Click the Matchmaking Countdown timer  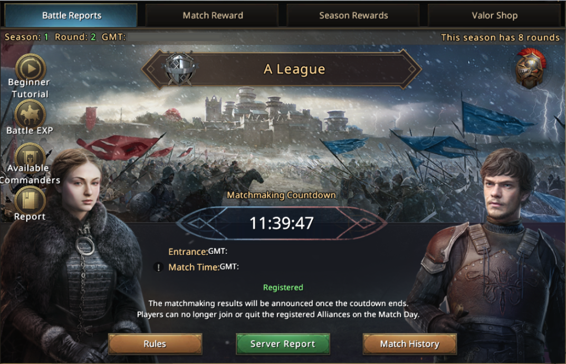[282, 223]
